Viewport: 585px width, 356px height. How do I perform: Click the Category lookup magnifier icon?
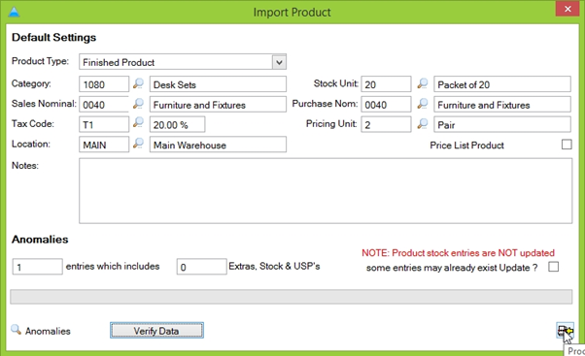click(x=138, y=83)
